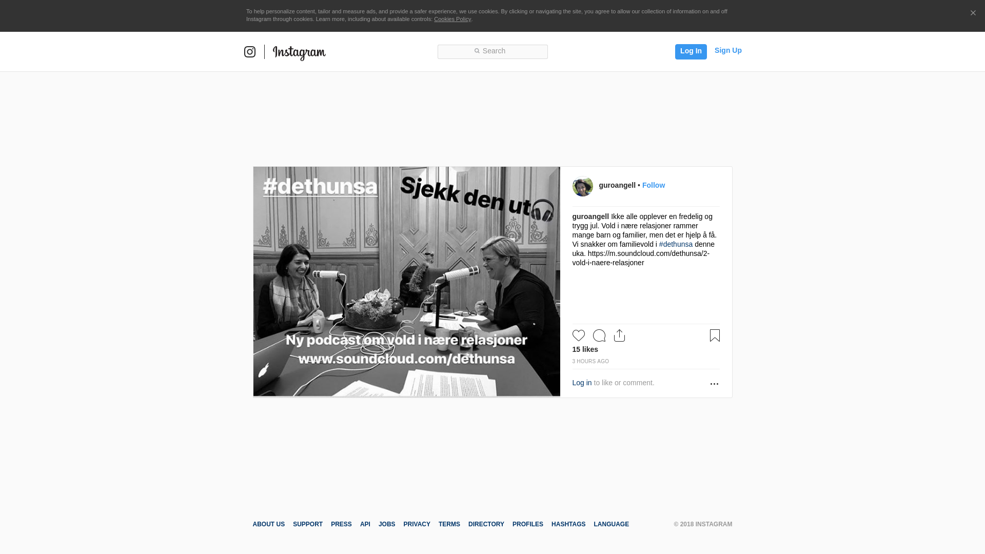985x554 pixels.
Task: Focus the Search input field
Action: (493, 52)
